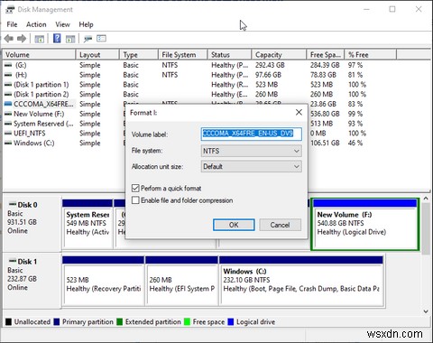Click the green Extended partition legend swatch
This screenshot has width=433, height=343.
click(x=119, y=322)
